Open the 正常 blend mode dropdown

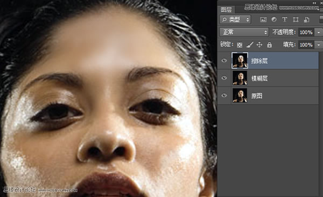[244, 32]
